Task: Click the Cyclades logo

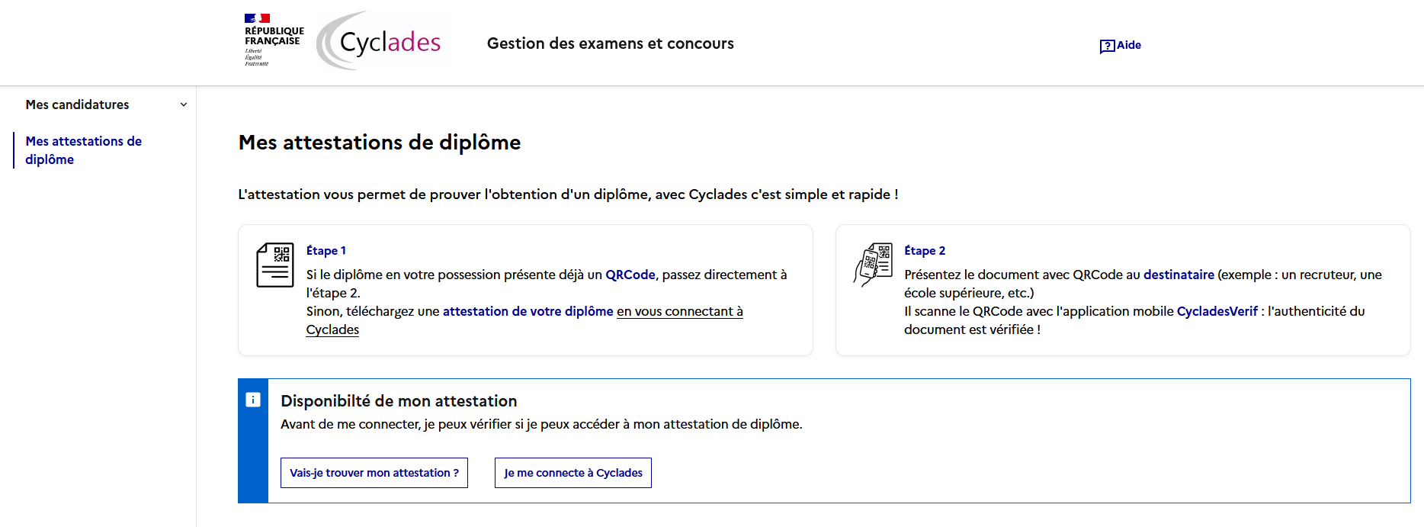Action: [380, 41]
